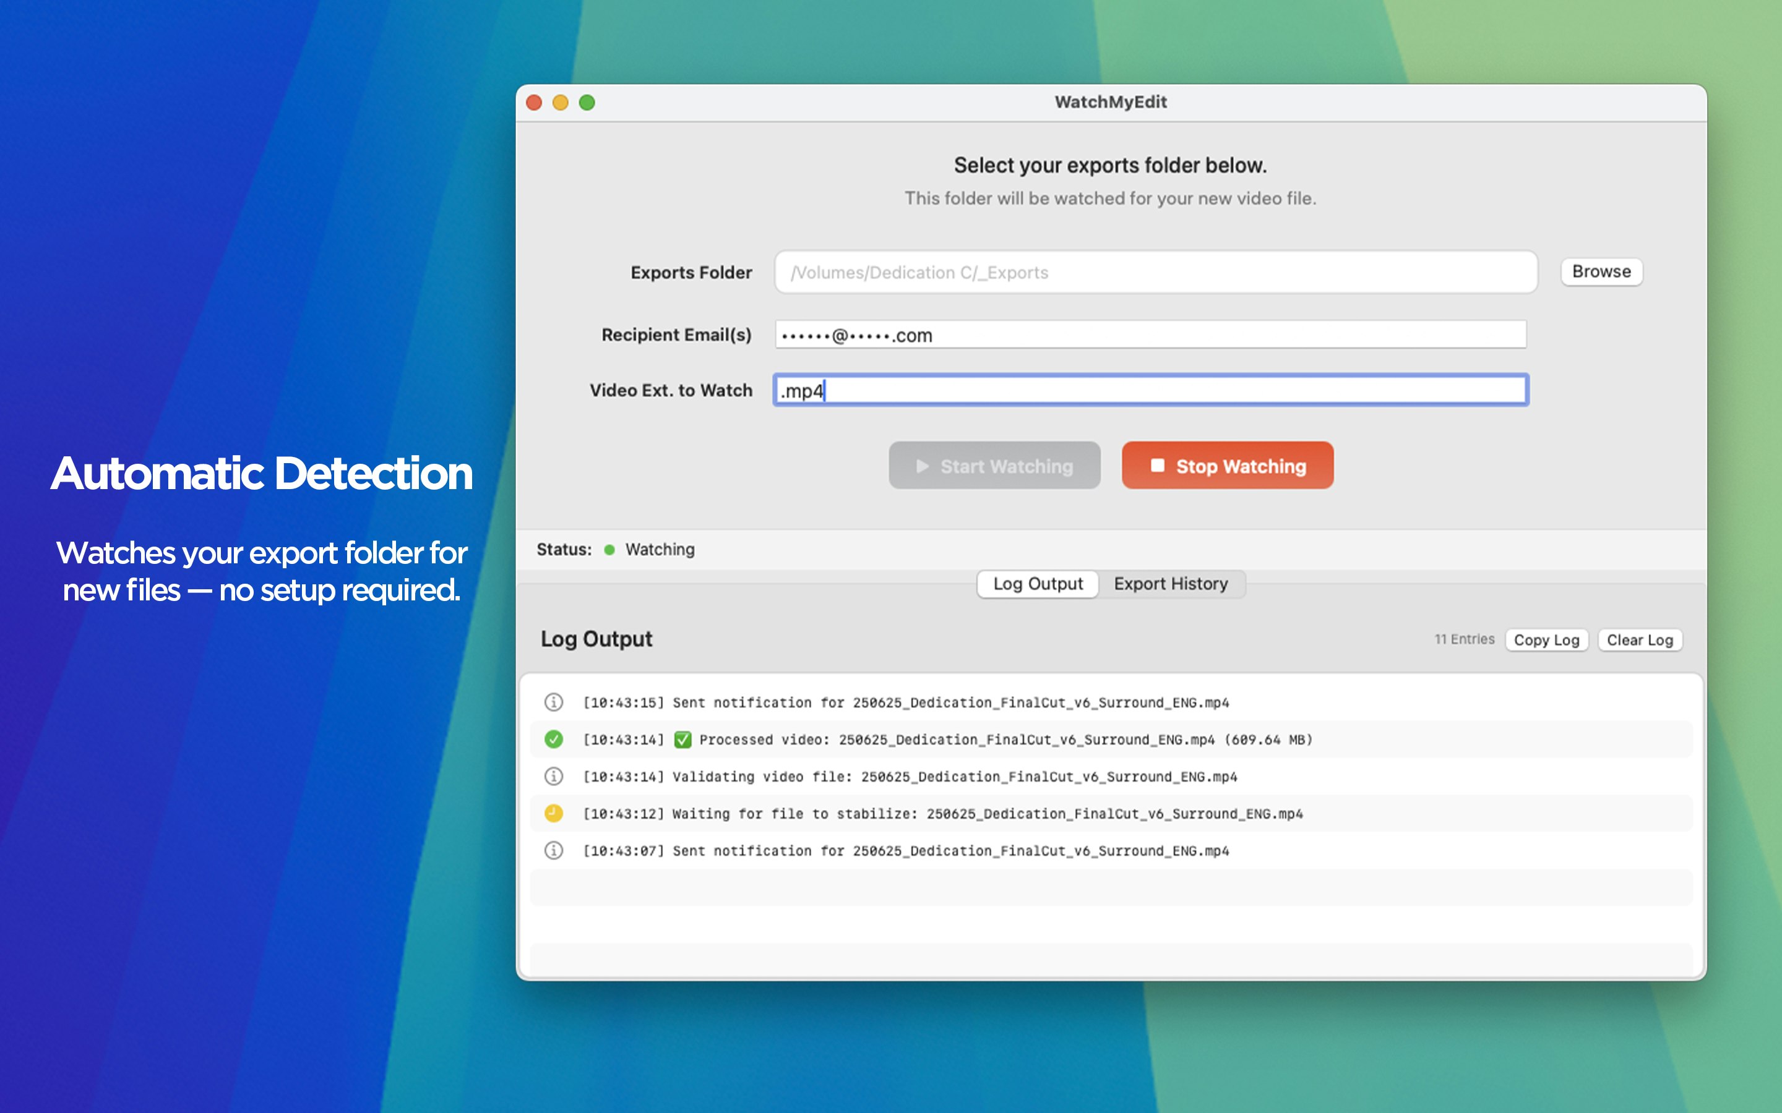1782x1113 pixels.
Task: Click the green Watching status indicator dot
Action: pyautogui.click(x=609, y=550)
